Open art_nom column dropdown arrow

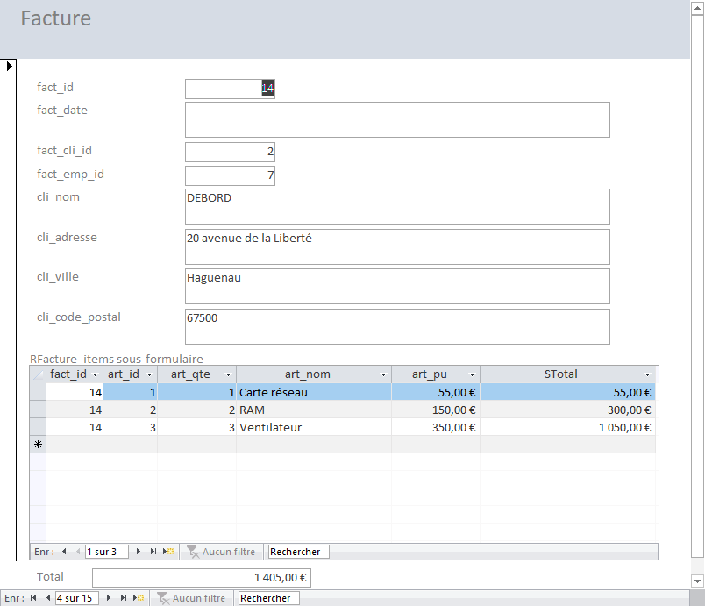click(383, 374)
